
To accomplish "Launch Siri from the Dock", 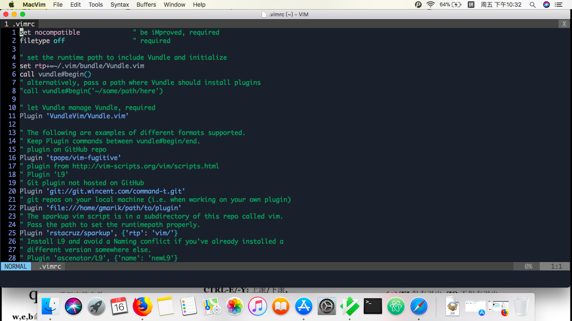I will (74, 306).
